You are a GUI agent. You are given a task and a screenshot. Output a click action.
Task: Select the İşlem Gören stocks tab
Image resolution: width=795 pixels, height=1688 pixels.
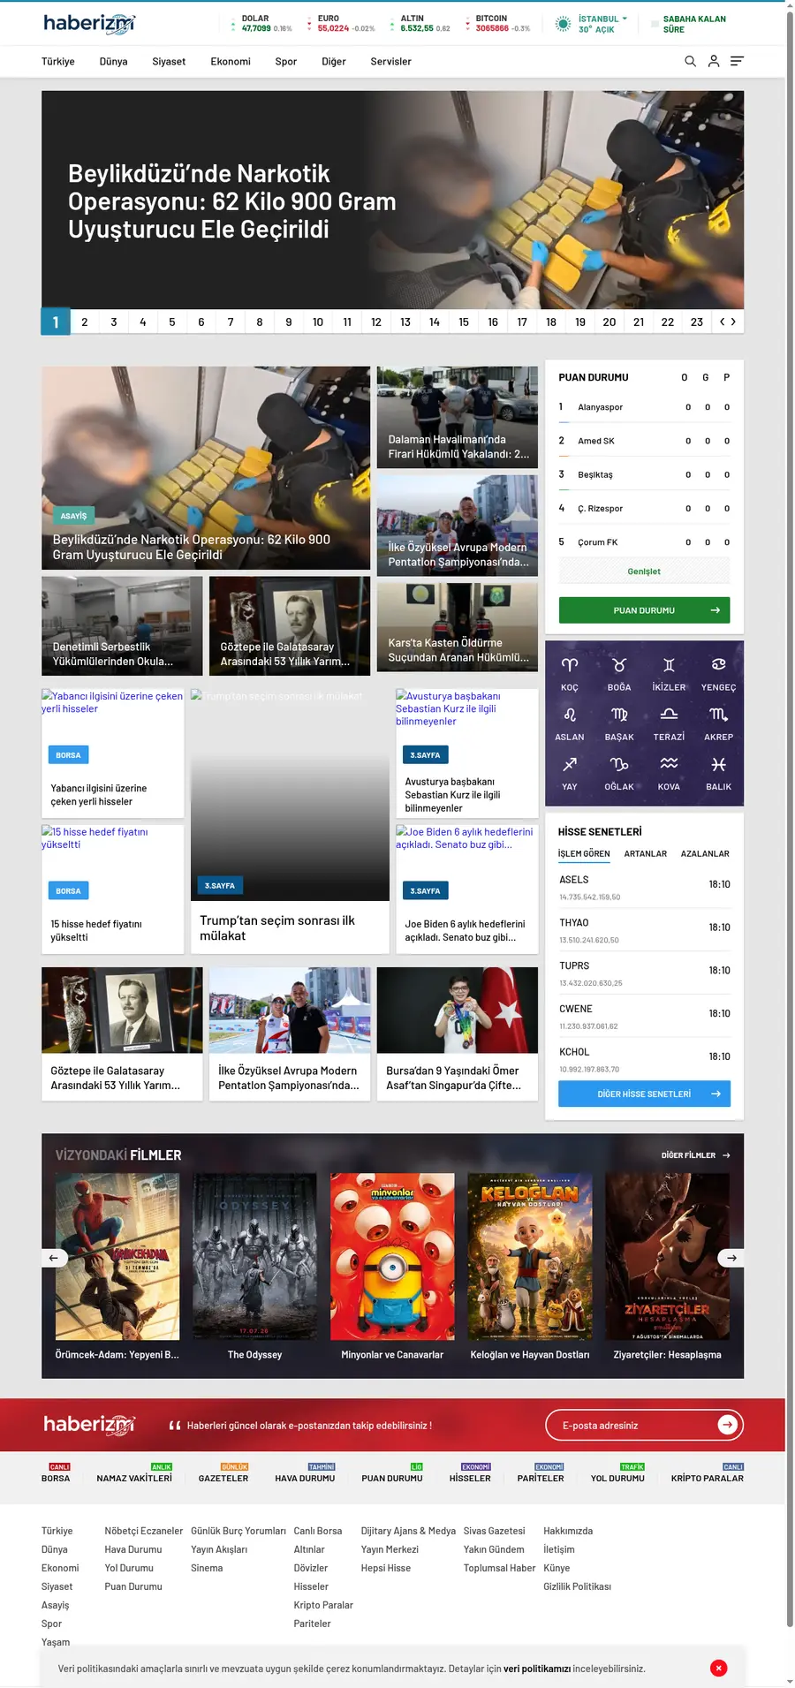click(x=584, y=854)
